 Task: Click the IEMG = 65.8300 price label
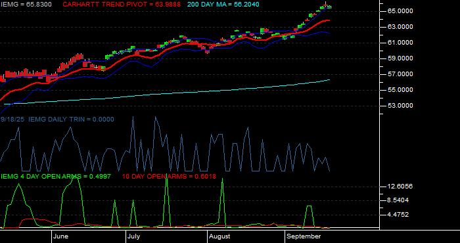26,5
